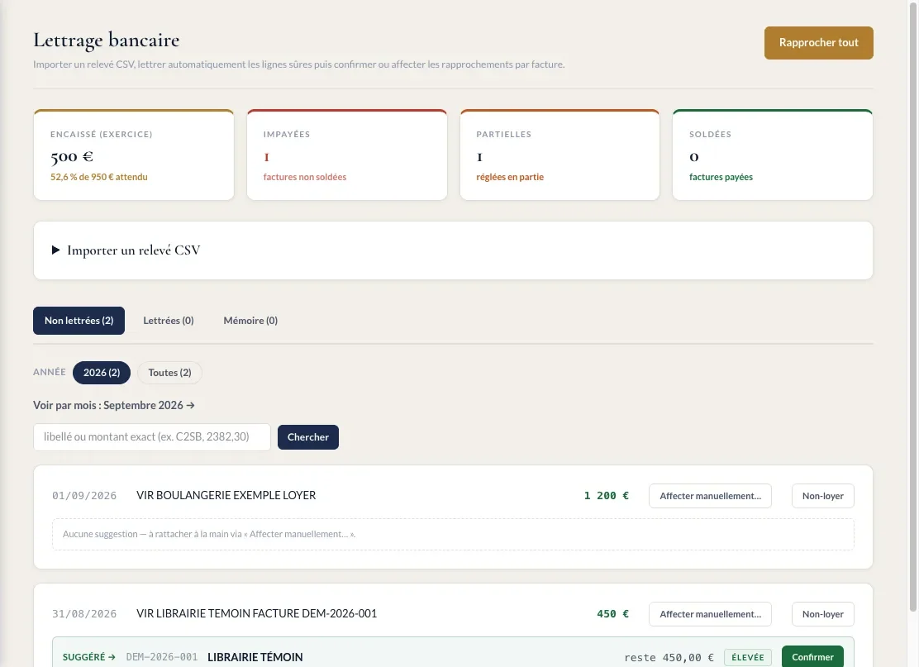Open the Mémoire (0) tab
The height and width of the screenshot is (667, 919).
point(250,321)
